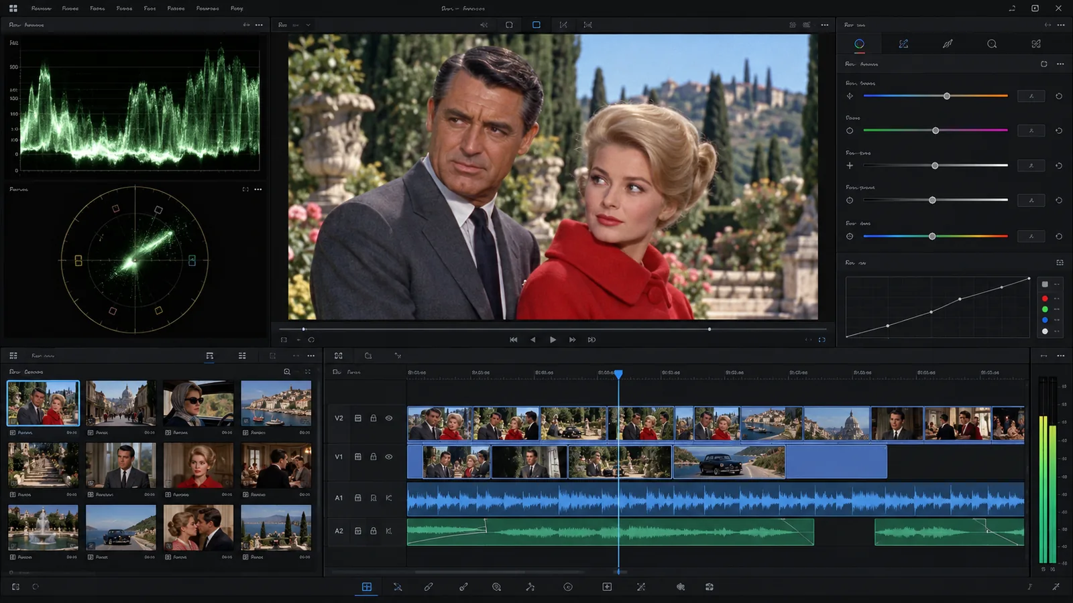Click the fullscreen icon at viewer bottom-right corner

pyautogui.click(x=822, y=340)
